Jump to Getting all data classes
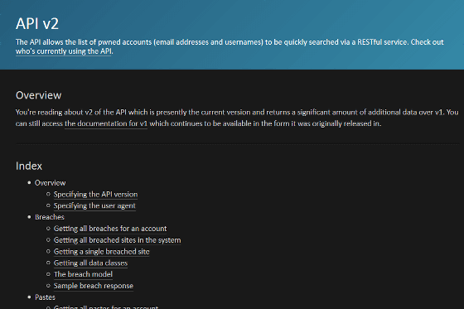Image resolution: width=464 pixels, height=309 pixels. pyautogui.click(x=90, y=263)
